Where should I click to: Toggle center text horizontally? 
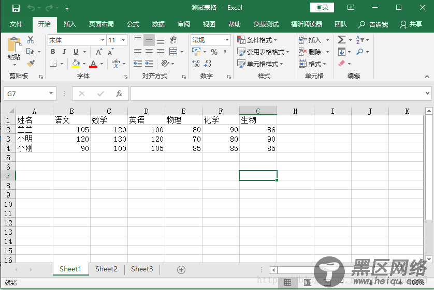(149, 52)
